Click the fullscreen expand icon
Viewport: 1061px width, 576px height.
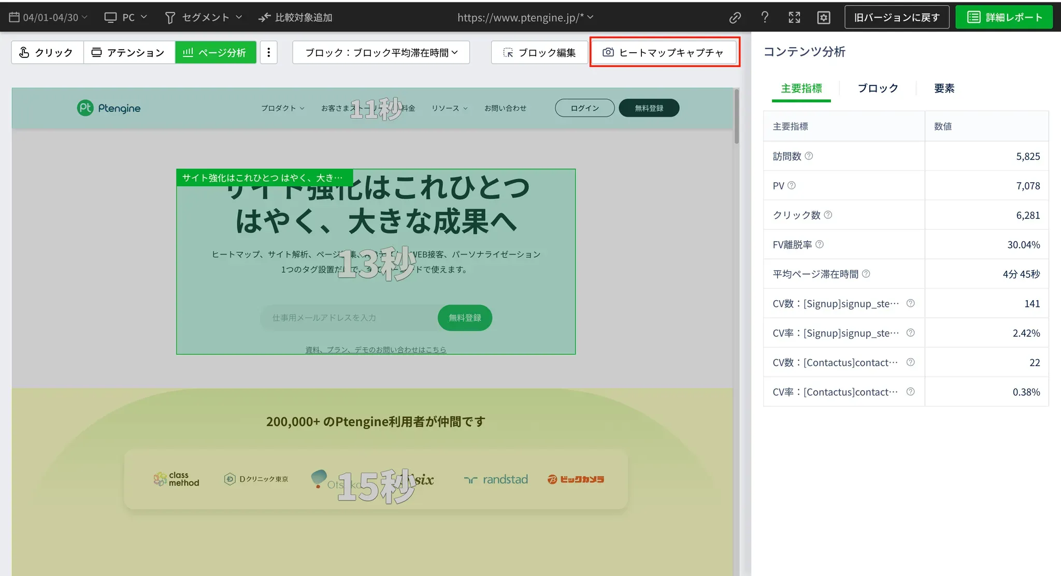(794, 18)
